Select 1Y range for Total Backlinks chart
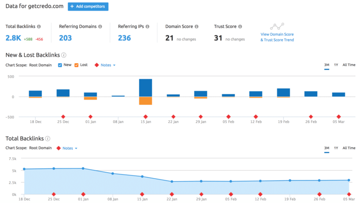Viewport: 360px width, 203px height. click(x=336, y=148)
